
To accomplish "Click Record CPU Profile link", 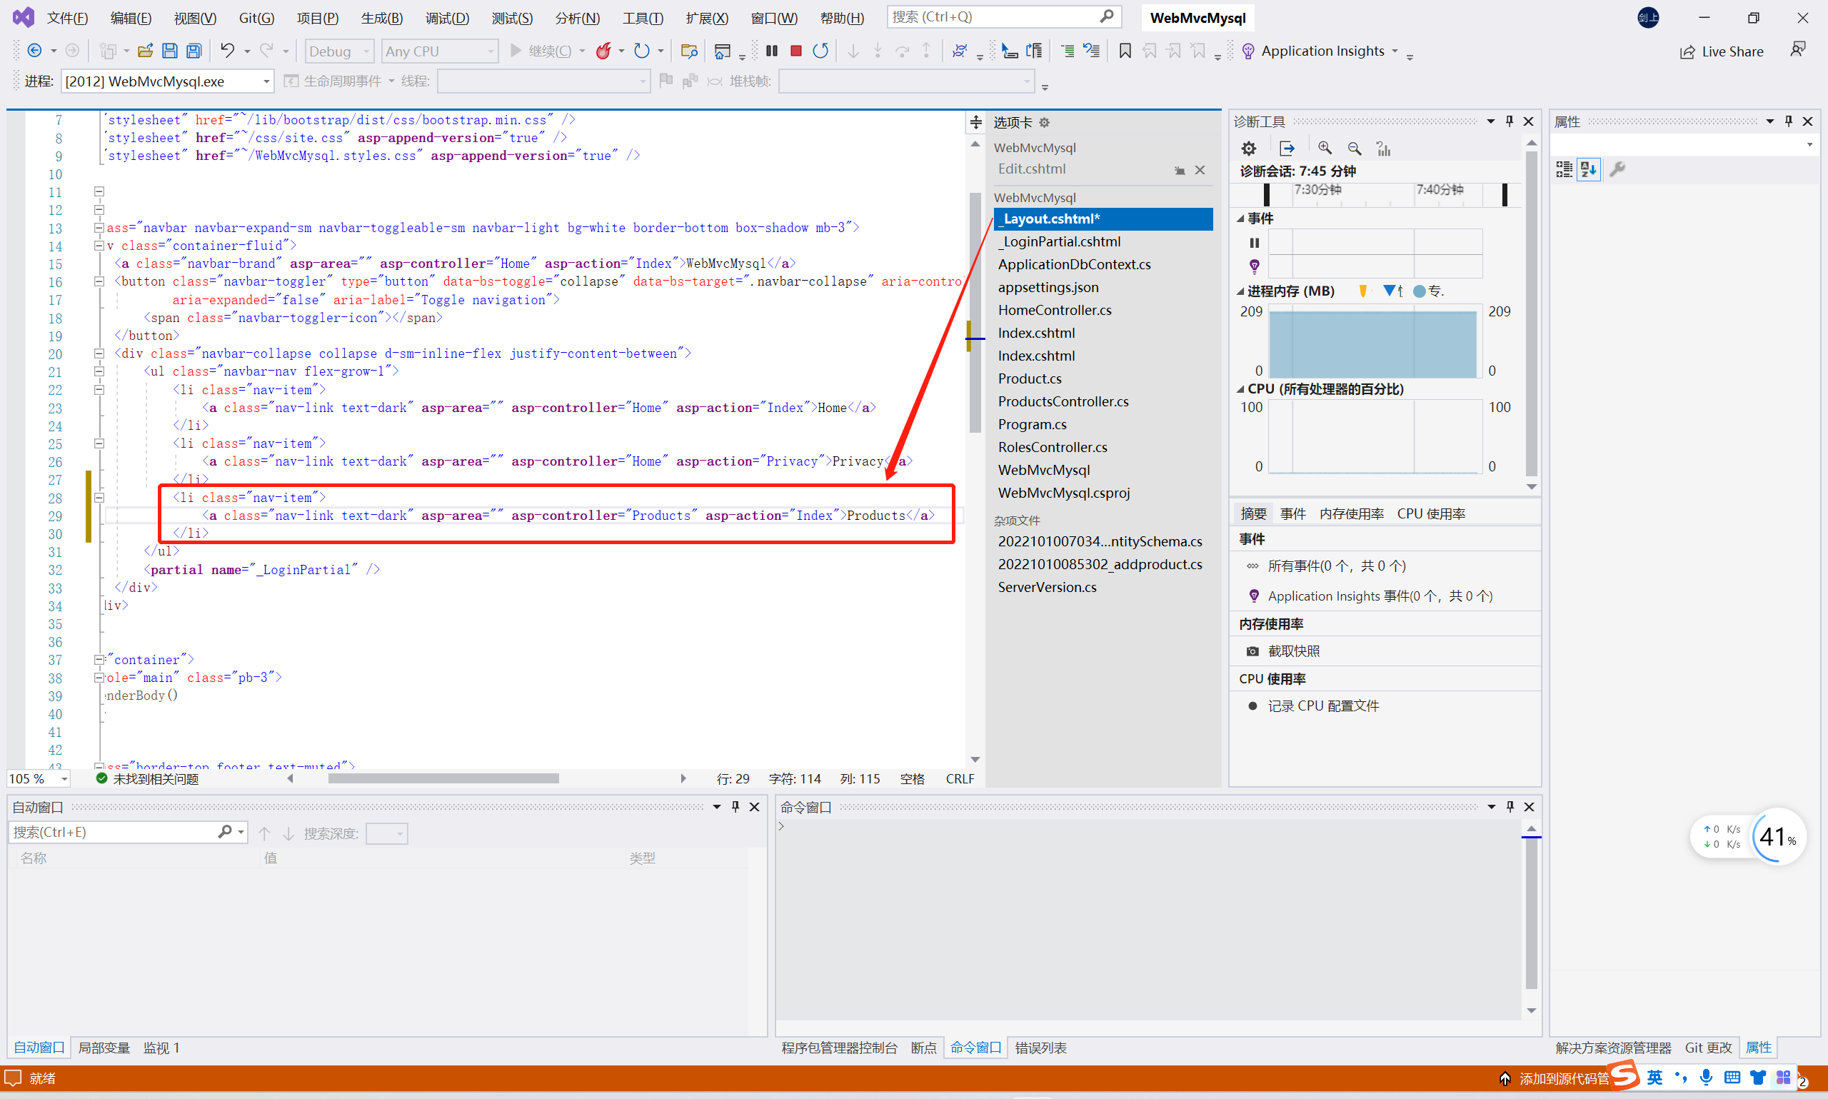I will (1322, 706).
